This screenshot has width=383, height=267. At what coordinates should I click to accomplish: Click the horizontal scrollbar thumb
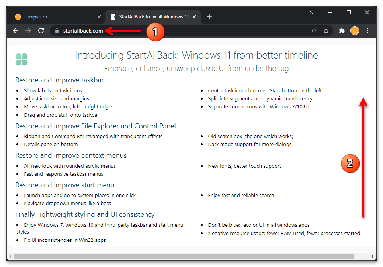click(x=184, y=257)
